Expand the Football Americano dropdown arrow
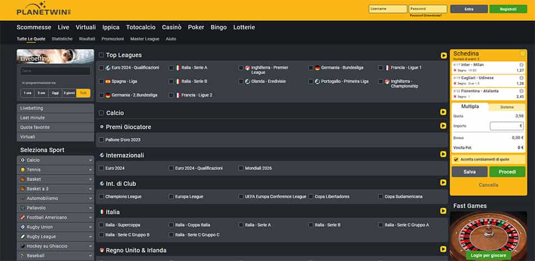Image resolution: width=535 pixels, height=261 pixels. pos(91,217)
